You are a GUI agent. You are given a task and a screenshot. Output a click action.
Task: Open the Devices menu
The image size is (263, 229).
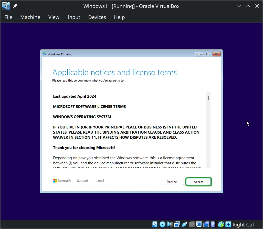97,17
